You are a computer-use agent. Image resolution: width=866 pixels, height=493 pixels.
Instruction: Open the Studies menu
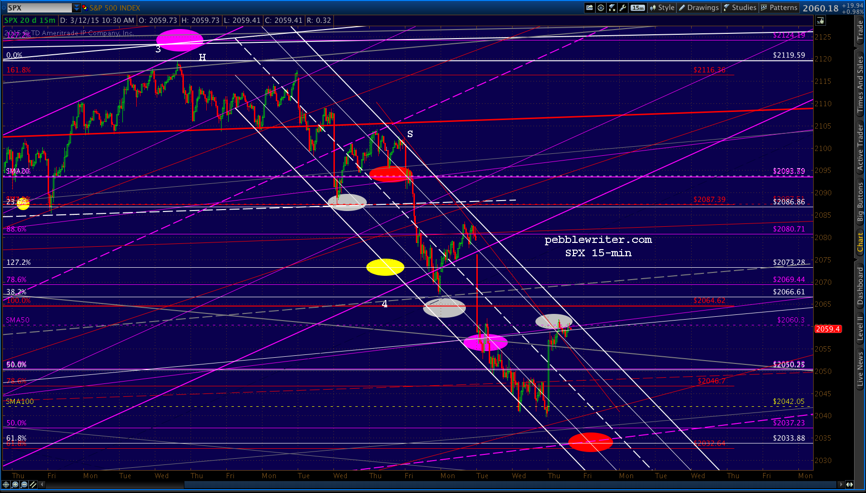tap(740, 8)
